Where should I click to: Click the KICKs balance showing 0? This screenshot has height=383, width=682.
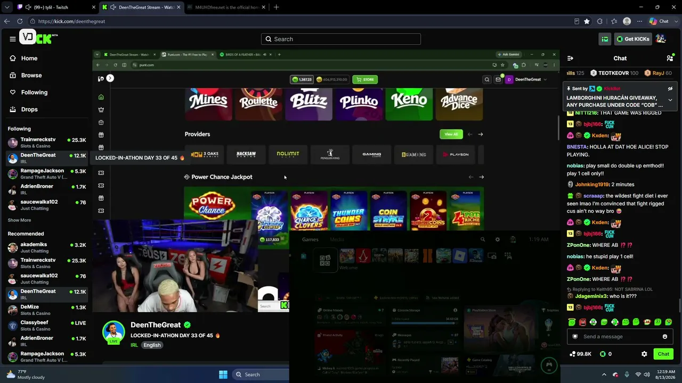605,354
